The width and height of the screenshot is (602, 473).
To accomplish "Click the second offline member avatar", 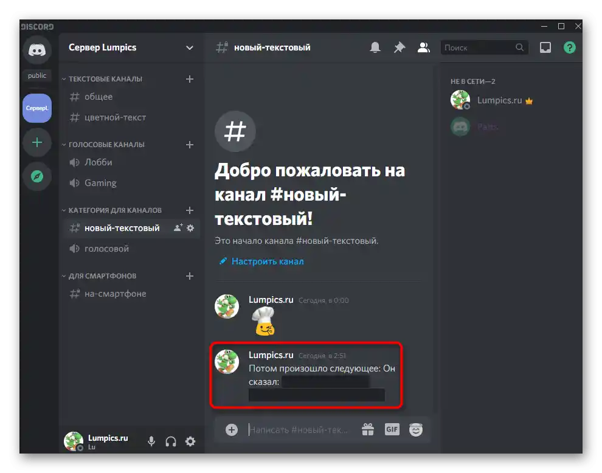I will point(460,126).
